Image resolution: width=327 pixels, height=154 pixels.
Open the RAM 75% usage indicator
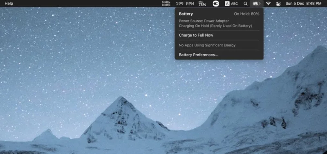point(202,4)
